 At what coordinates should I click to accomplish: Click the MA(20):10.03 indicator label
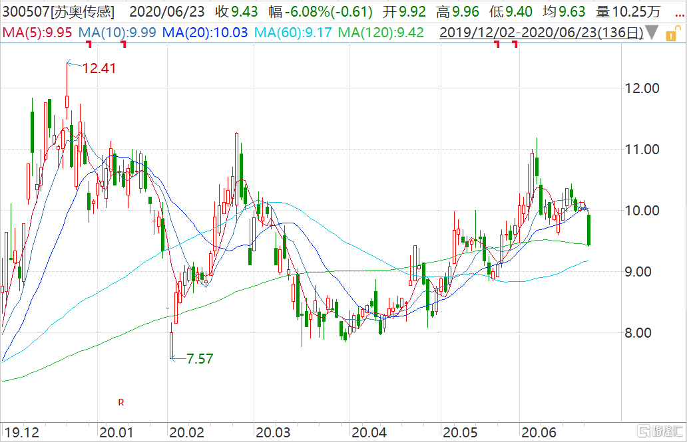[x=205, y=33]
